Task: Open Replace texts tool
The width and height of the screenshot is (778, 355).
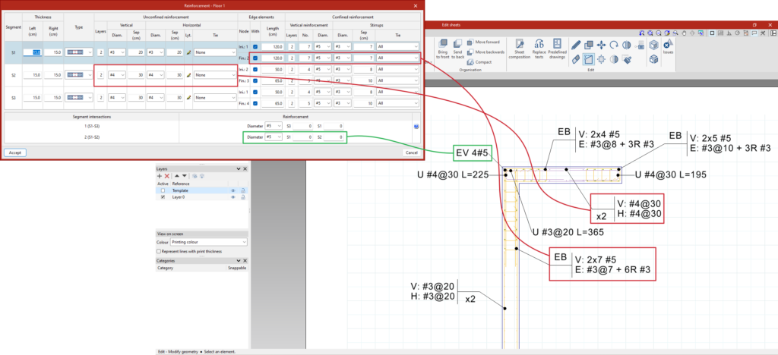Action: point(539,49)
